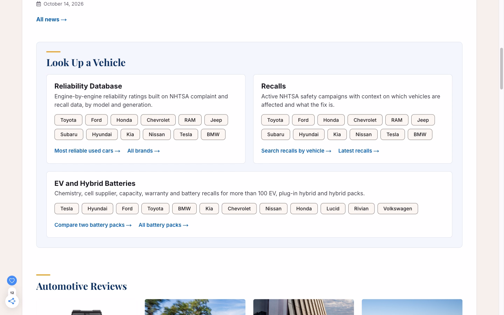Pick Chevrolet in the Recalls card

click(365, 120)
